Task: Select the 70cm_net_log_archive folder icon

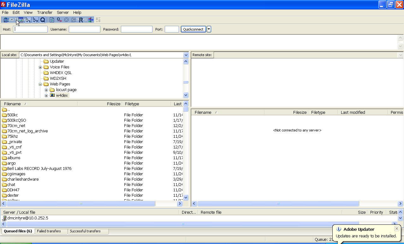Action: (4, 131)
